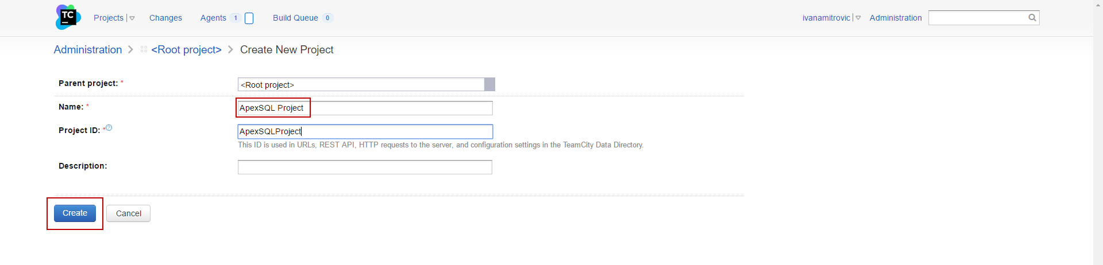Click the Root project breadcrumb link
1103x265 pixels.
(x=186, y=50)
